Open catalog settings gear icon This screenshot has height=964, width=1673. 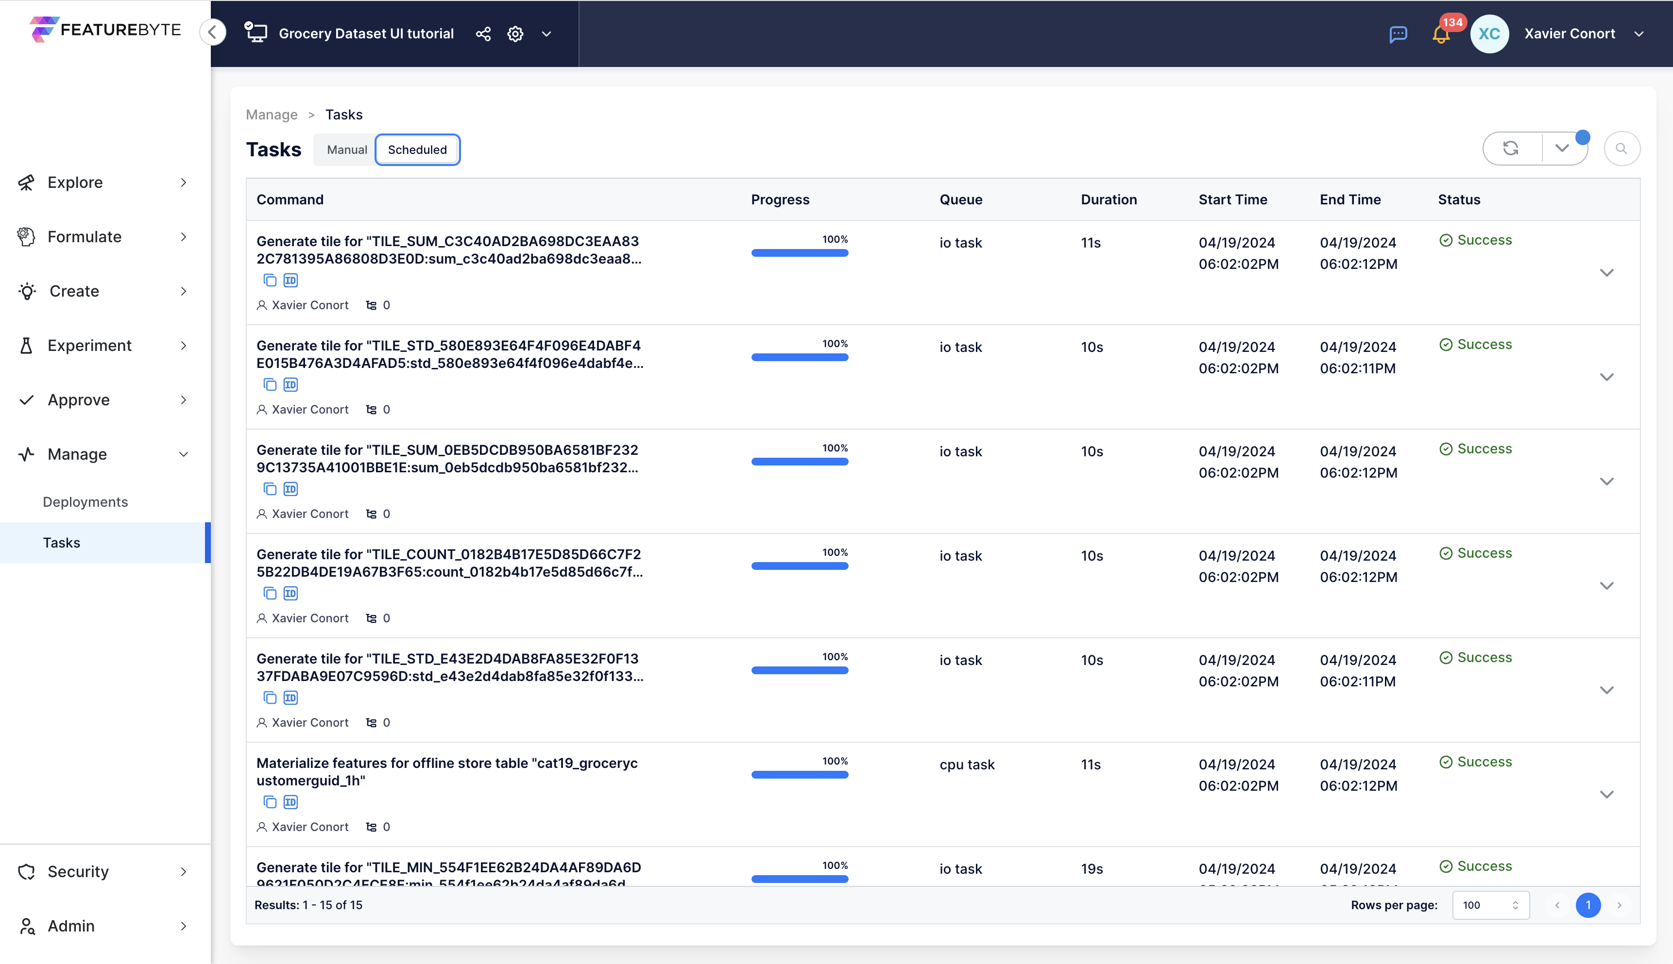(x=515, y=34)
